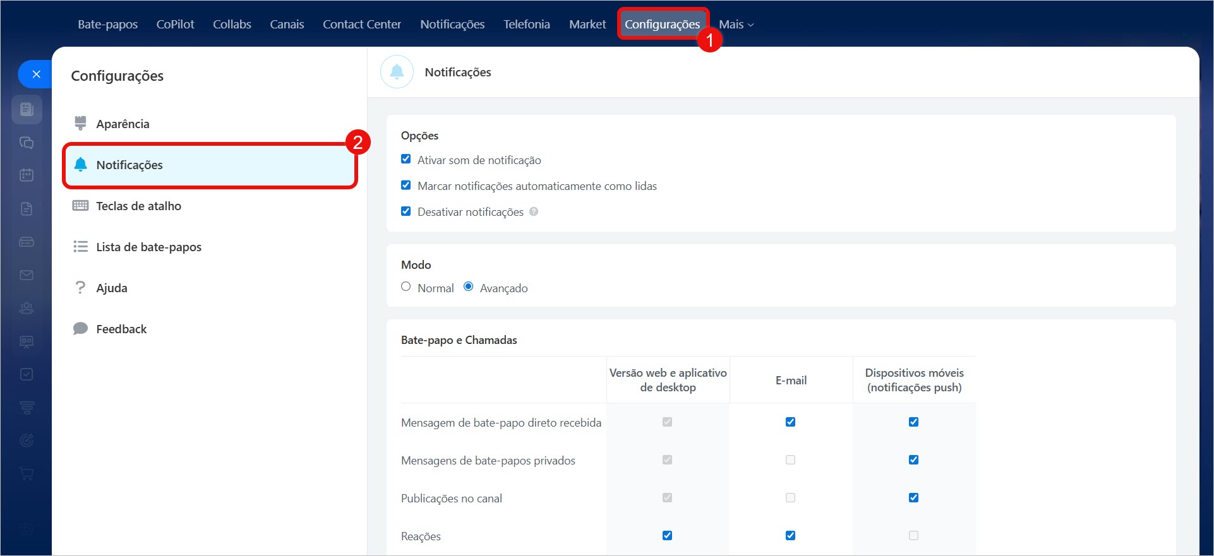Switch to the Telefonia tab

click(526, 24)
